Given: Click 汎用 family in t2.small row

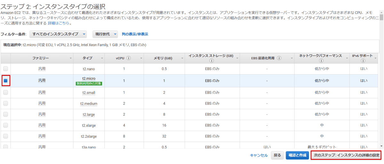Looking at the screenshot, I should [42, 93].
